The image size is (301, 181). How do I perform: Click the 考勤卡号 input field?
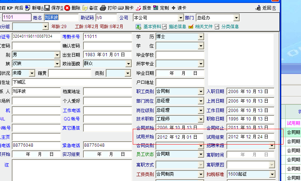click(107, 37)
